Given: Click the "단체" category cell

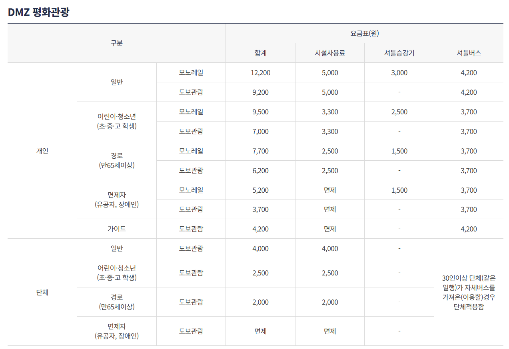Looking at the screenshot, I should point(42,292).
